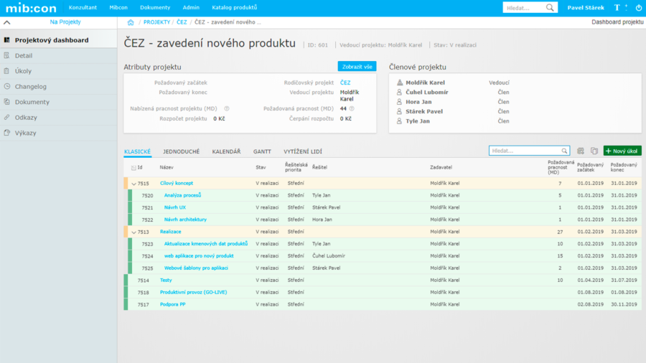Viewport: 646px width, 363px height.
Task: Open Changelog from the sidebar
Action: (31, 87)
